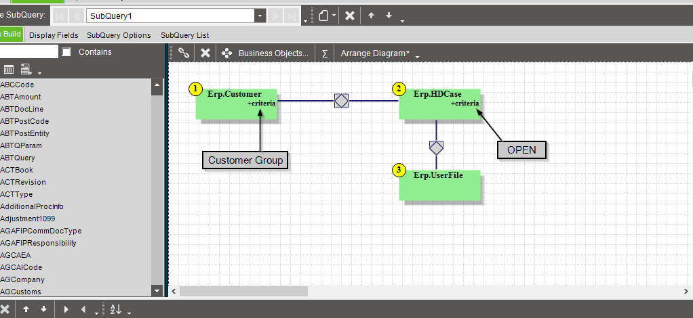The height and width of the screenshot is (318, 693).
Task: Select Adjustment1099 in table list
Action: 28,219
